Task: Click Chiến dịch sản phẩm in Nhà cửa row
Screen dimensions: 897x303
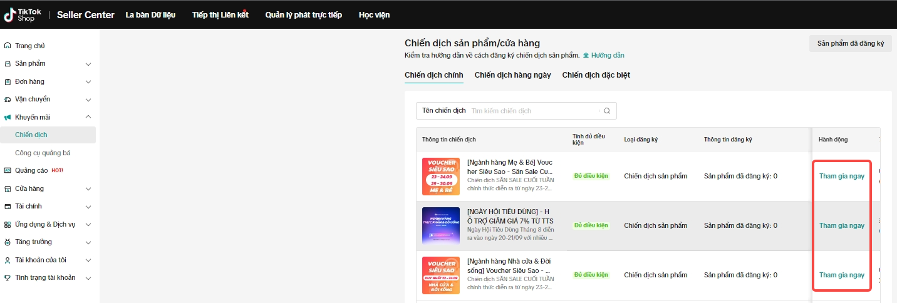Action: (655, 275)
